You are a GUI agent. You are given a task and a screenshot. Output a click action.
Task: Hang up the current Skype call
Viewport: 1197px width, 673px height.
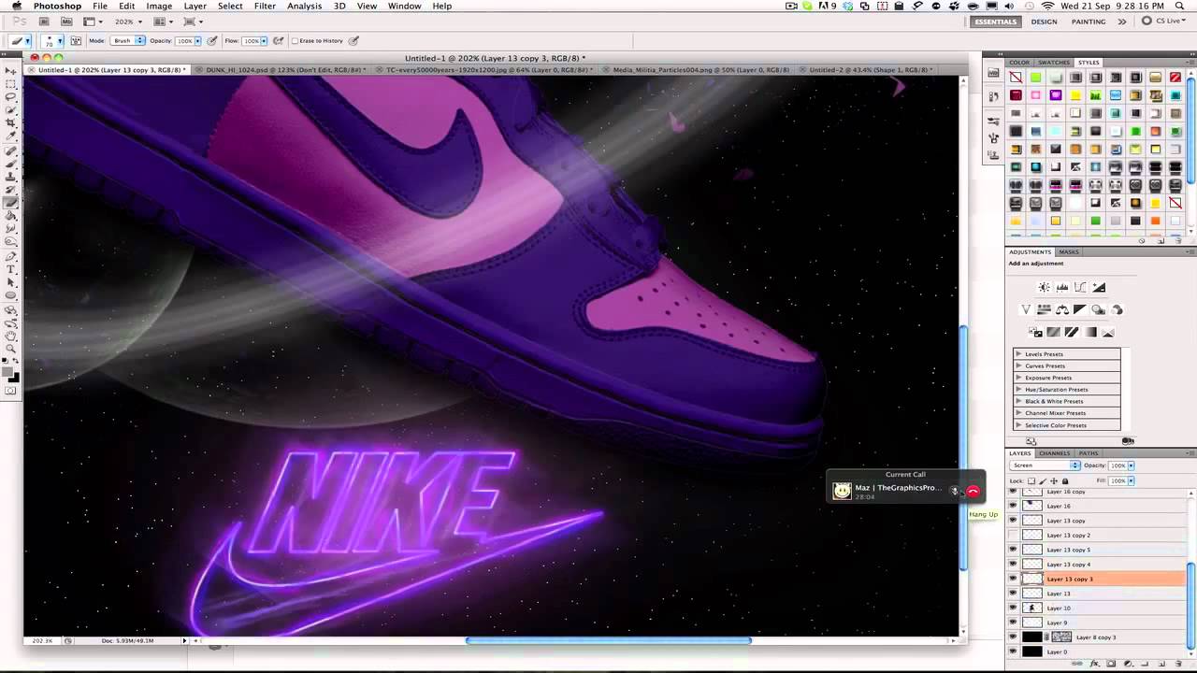click(x=973, y=491)
